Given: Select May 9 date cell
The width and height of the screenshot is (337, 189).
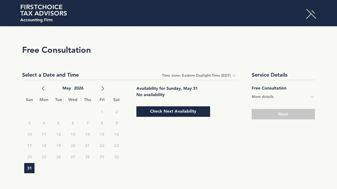Looking at the screenshot, I should tap(116, 123).
